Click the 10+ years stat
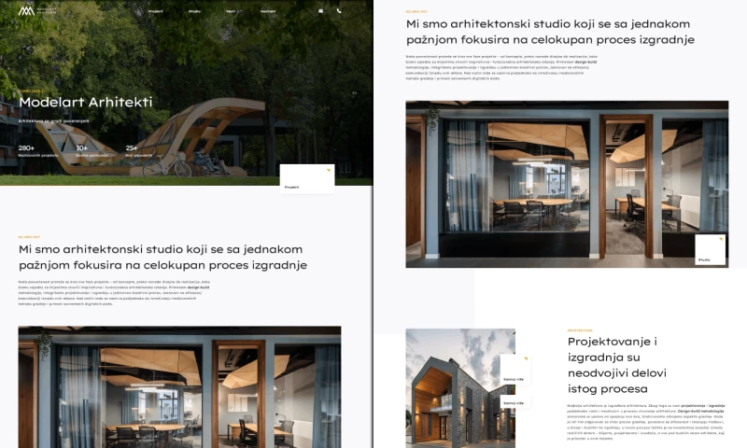This screenshot has width=747, height=448. click(92, 151)
